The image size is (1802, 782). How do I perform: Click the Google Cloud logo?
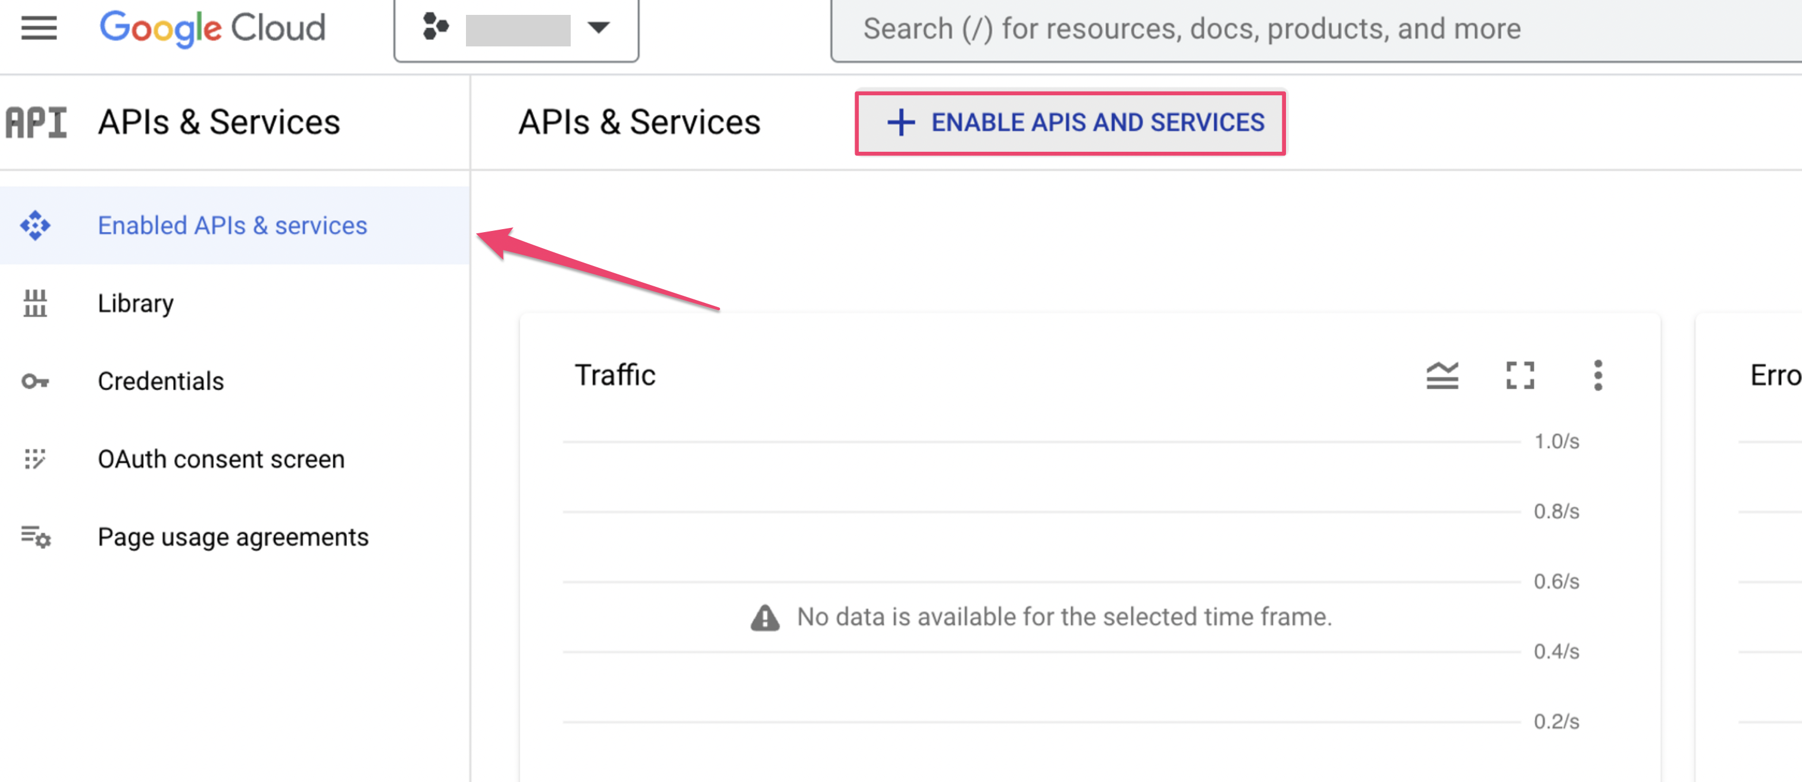pyautogui.click(x=212, y=29)
